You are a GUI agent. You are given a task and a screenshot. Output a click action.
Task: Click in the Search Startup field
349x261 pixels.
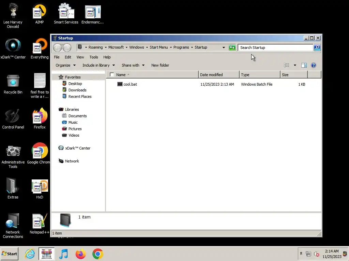(x=275, y=48)
